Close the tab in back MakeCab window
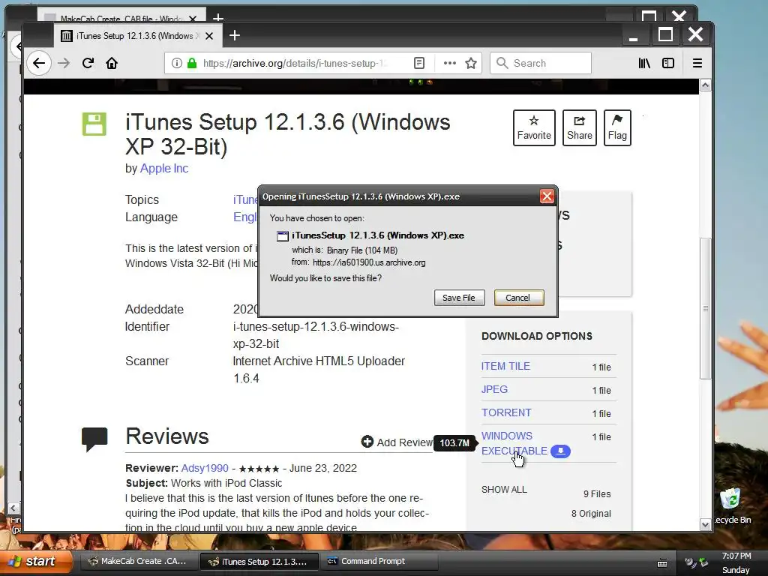Screen dimensions: 768x576 [193, 19]
